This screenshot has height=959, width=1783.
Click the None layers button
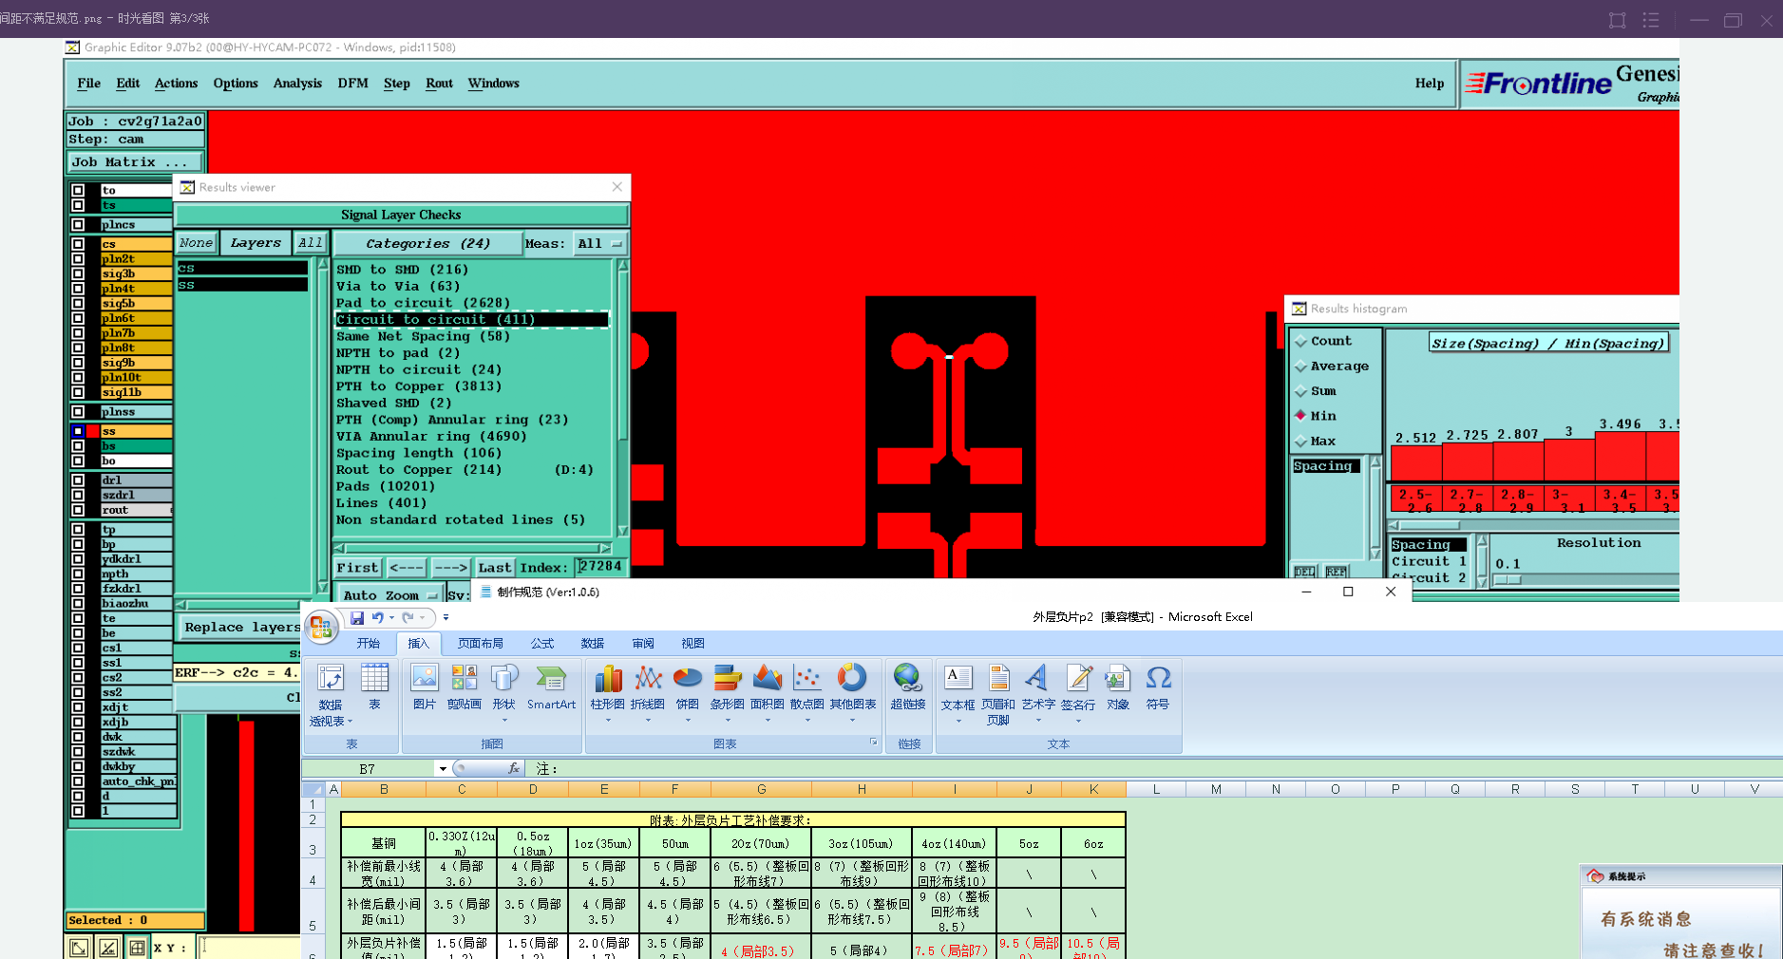(197, 243)
